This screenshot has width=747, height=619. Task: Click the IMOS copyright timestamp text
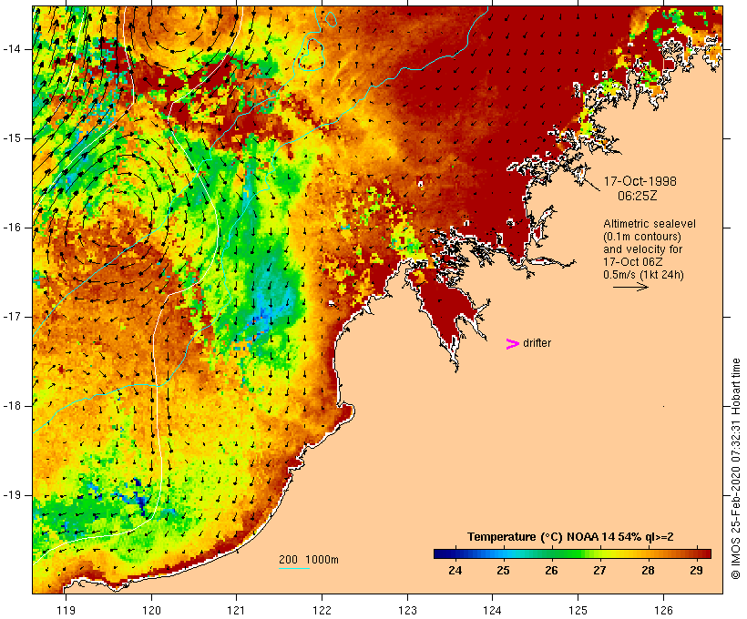(735, 469)
